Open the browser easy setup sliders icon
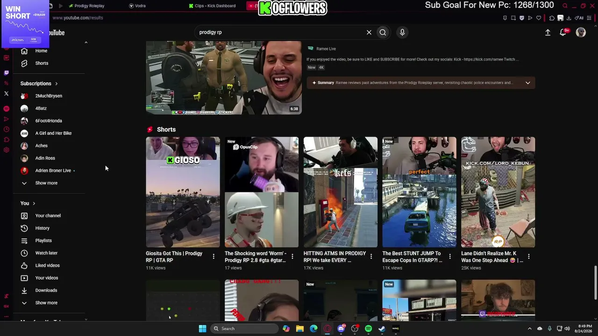The height and width of the screenshot is (336, 598). pos(588,18)
